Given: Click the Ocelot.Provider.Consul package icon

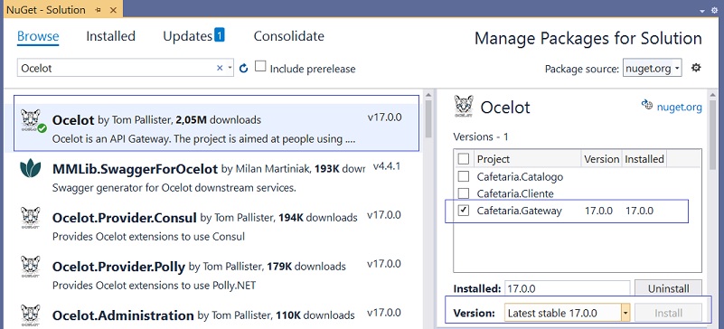Looking at the screenshot, I should click(31, 217).
